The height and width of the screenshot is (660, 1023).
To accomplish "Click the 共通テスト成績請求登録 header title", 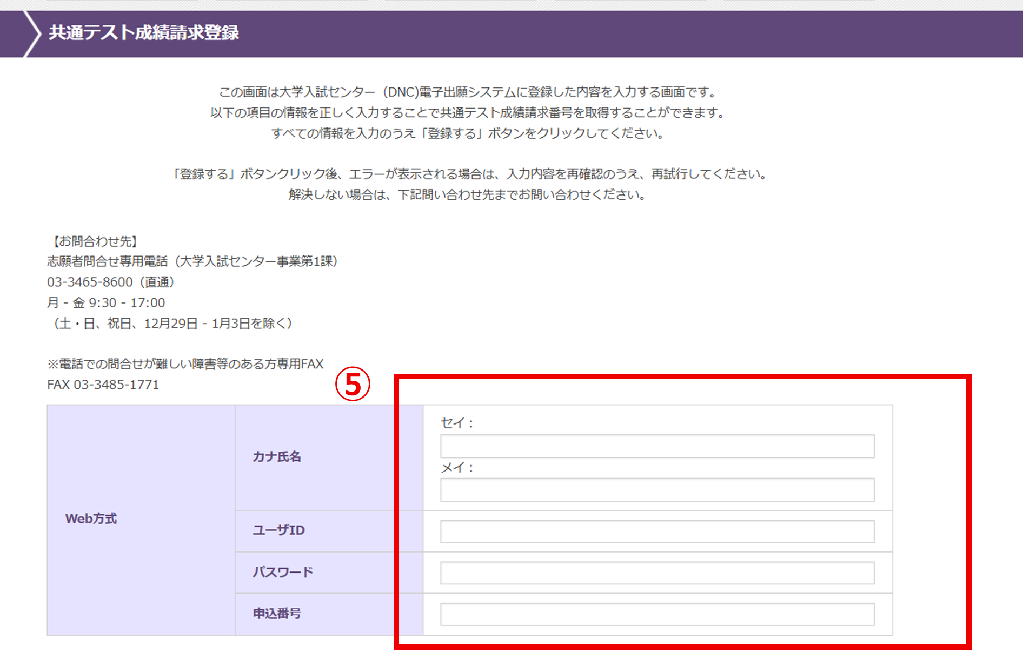I will coord(144,33).
